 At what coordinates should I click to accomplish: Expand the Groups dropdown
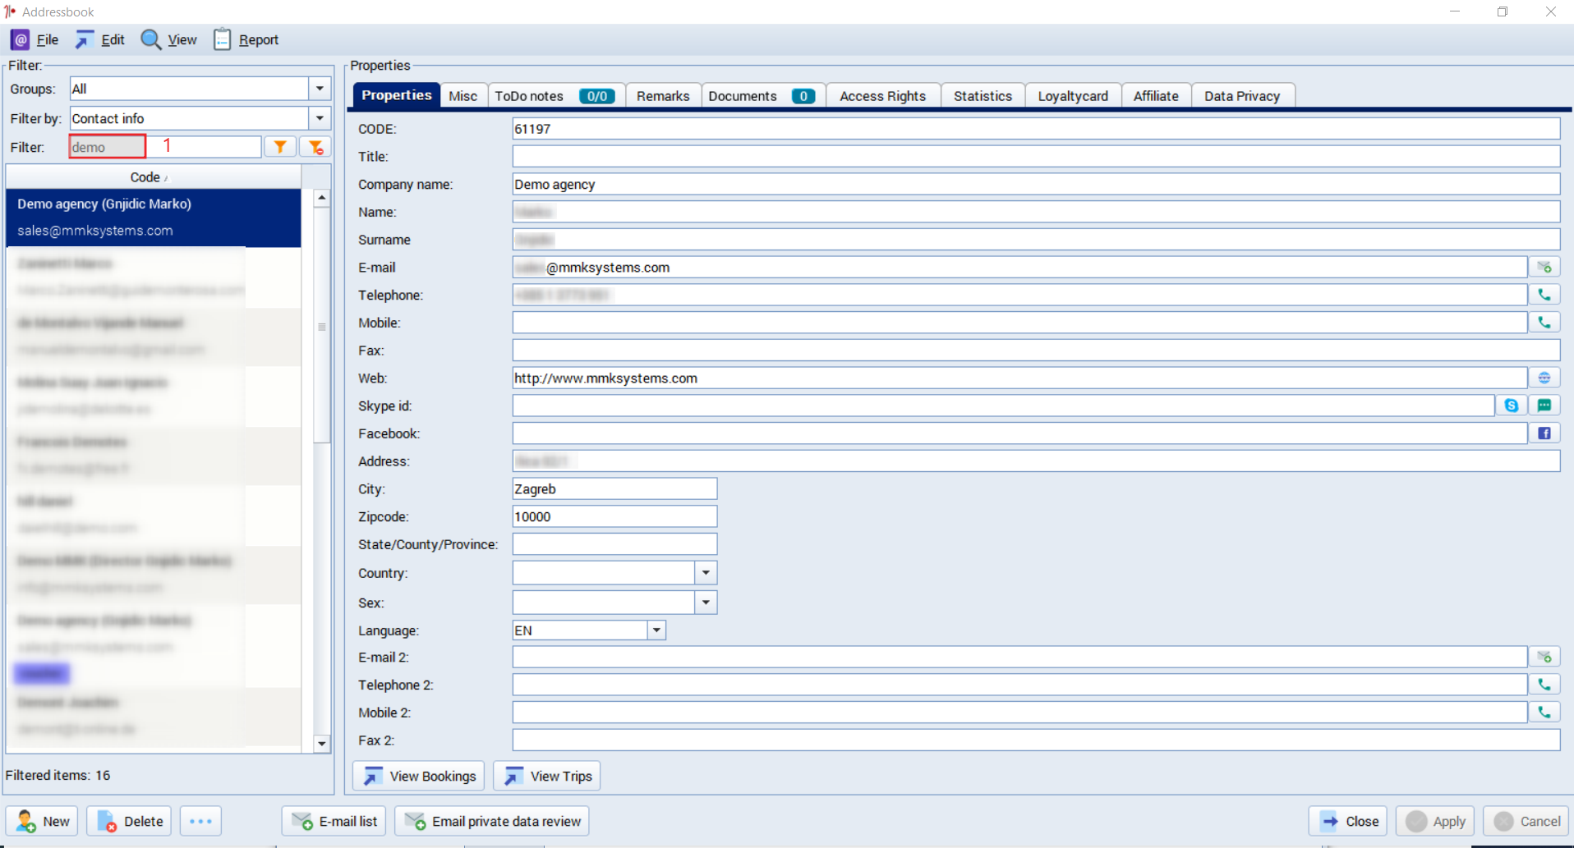pyautogui.click(x=320, y=89)
